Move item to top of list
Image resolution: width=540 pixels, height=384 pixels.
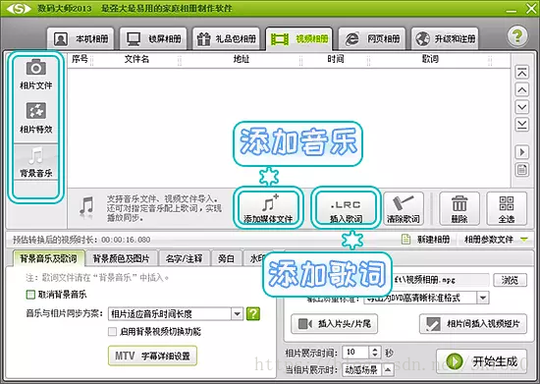522,73
